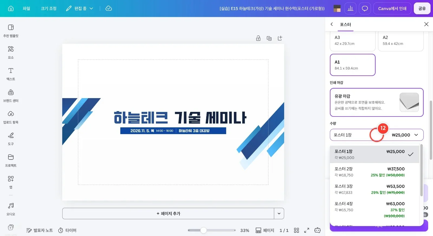Open the 크기 조정 menu
The image size is (433, 236).
(49, 8)
